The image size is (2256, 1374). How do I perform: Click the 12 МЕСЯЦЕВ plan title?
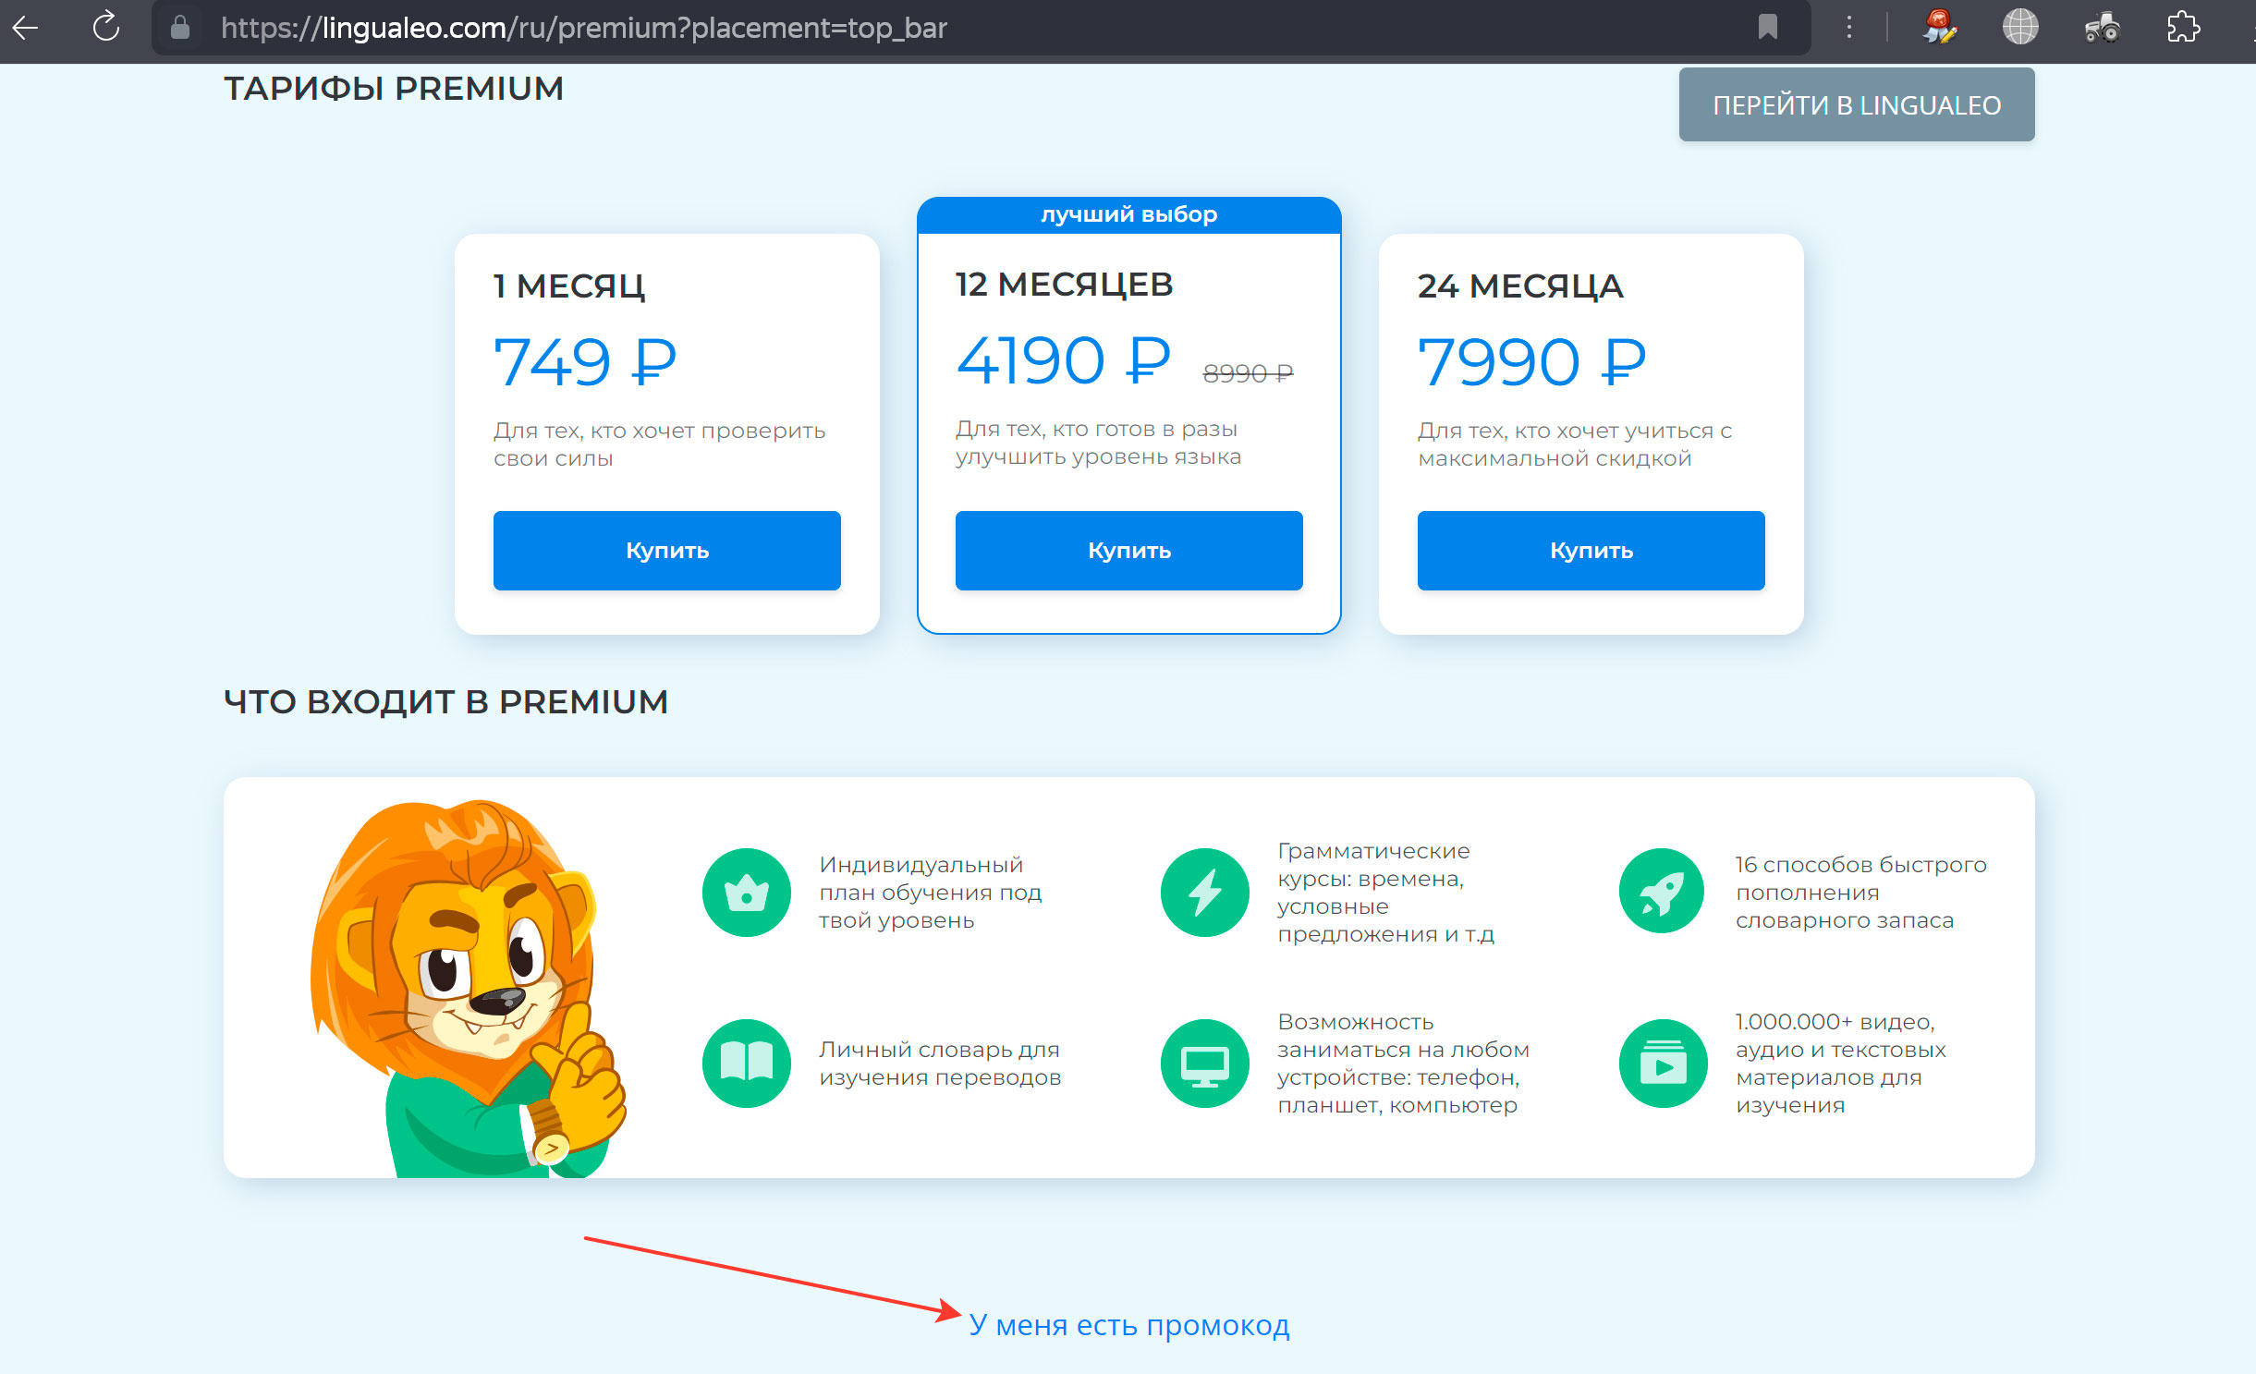coord(1065,285)
